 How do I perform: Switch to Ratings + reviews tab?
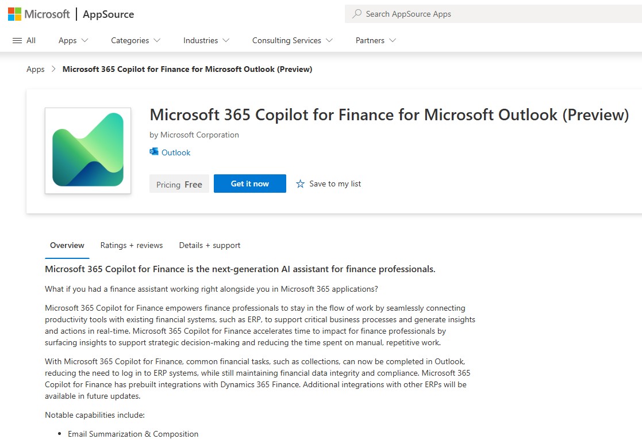pyautogui.click(x=132, y=245)
